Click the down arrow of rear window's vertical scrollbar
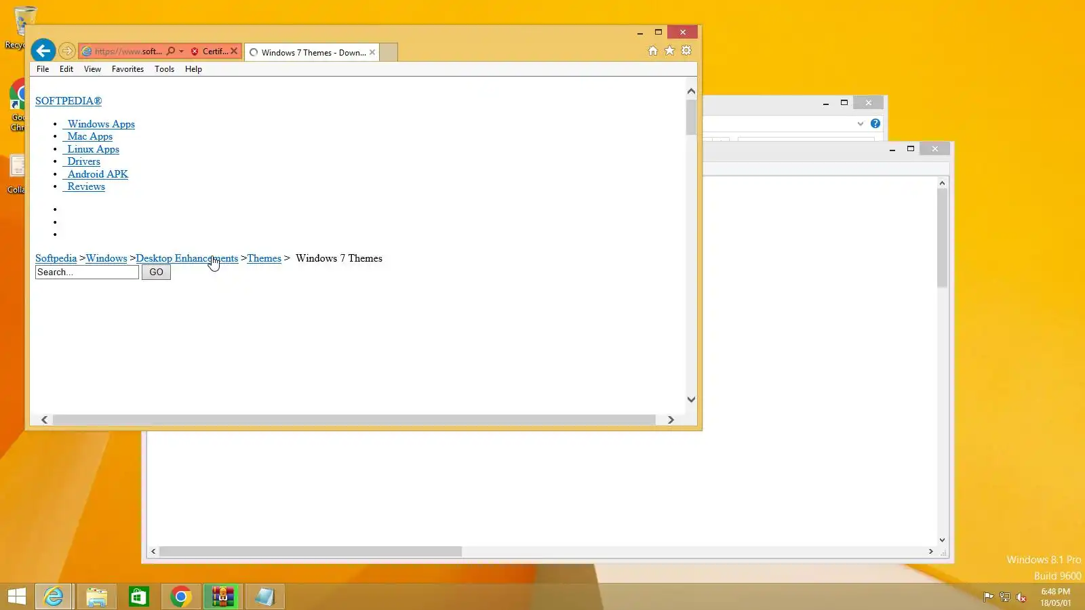 tap(942, 540)
